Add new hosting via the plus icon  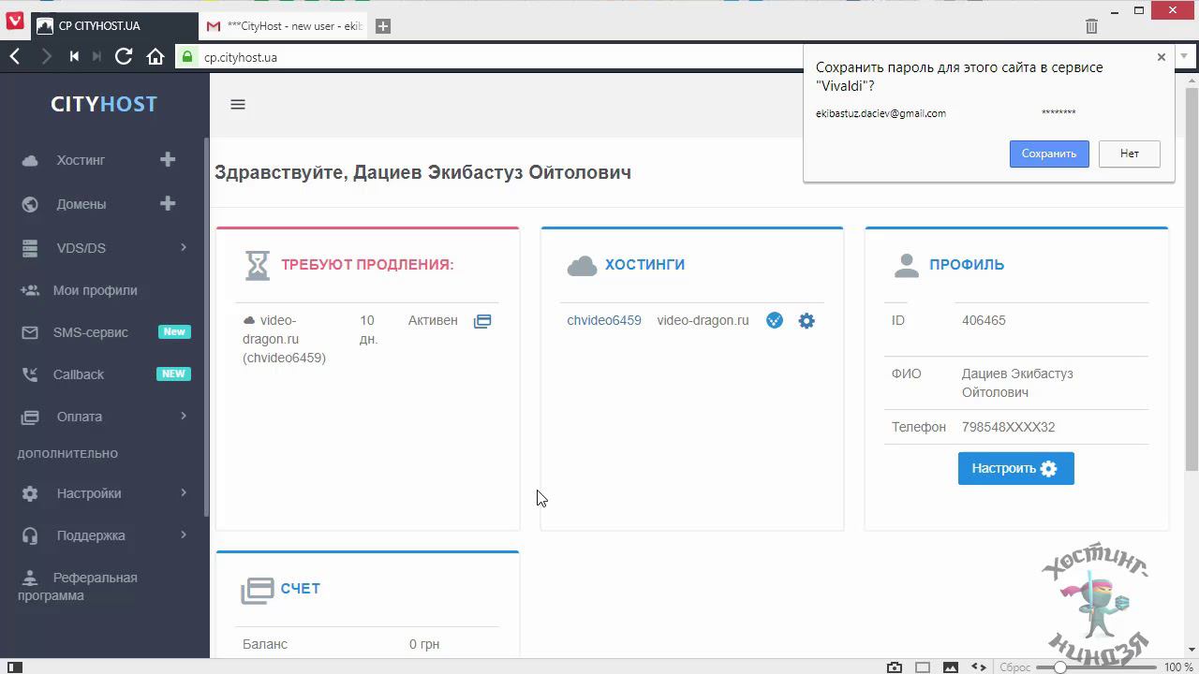coord(168,160)
